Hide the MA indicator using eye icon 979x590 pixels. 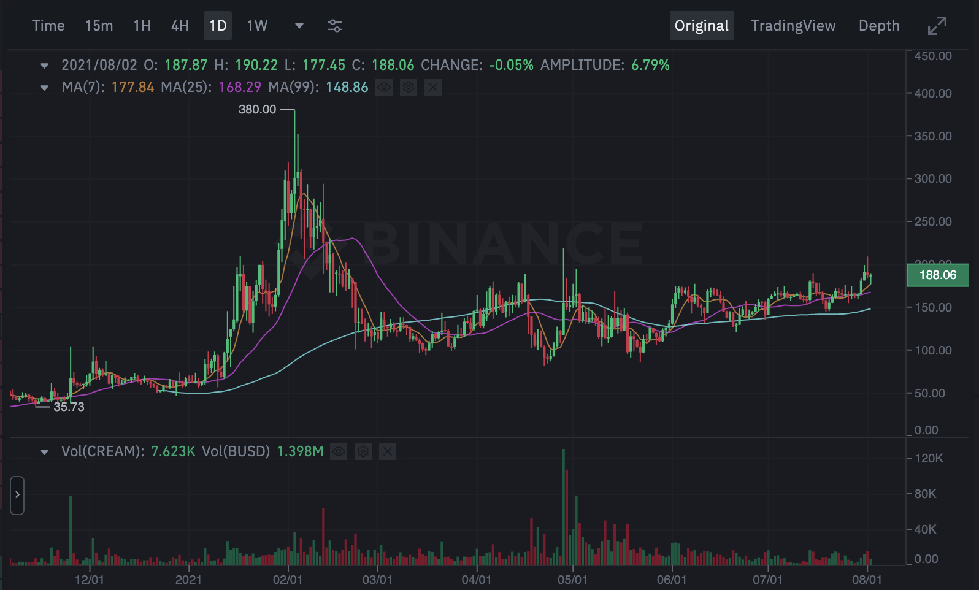tap(384, 87)
